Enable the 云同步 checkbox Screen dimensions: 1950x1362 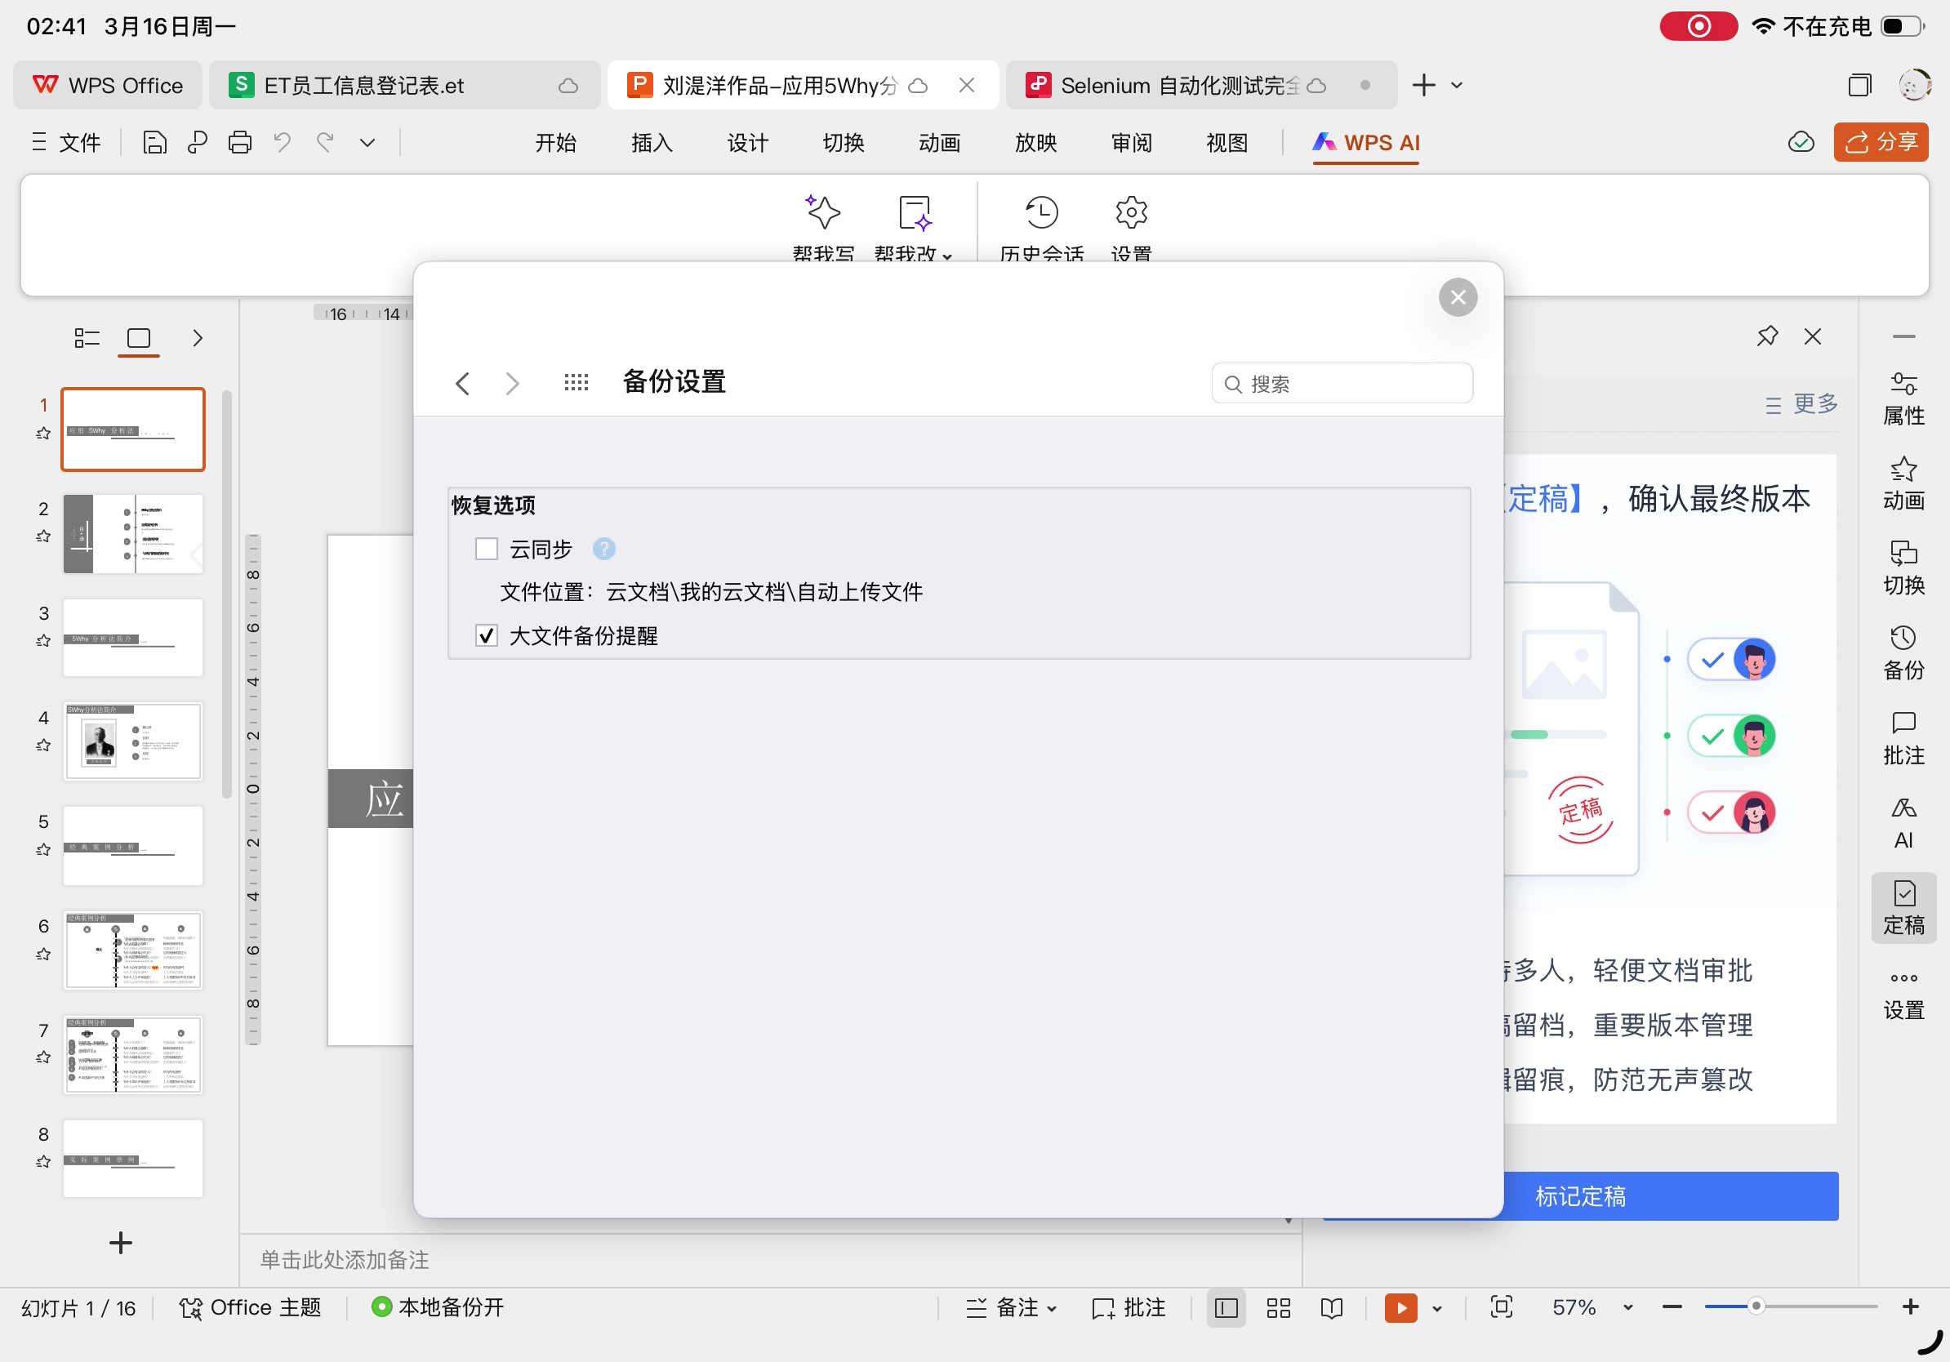click(487, 550)
